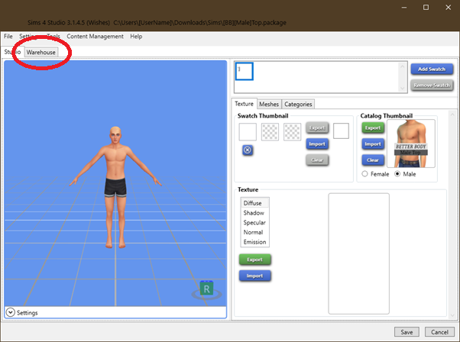The image size is (460, 342).
Task: Select Emission in the texture list
Action: coord(254,242)
